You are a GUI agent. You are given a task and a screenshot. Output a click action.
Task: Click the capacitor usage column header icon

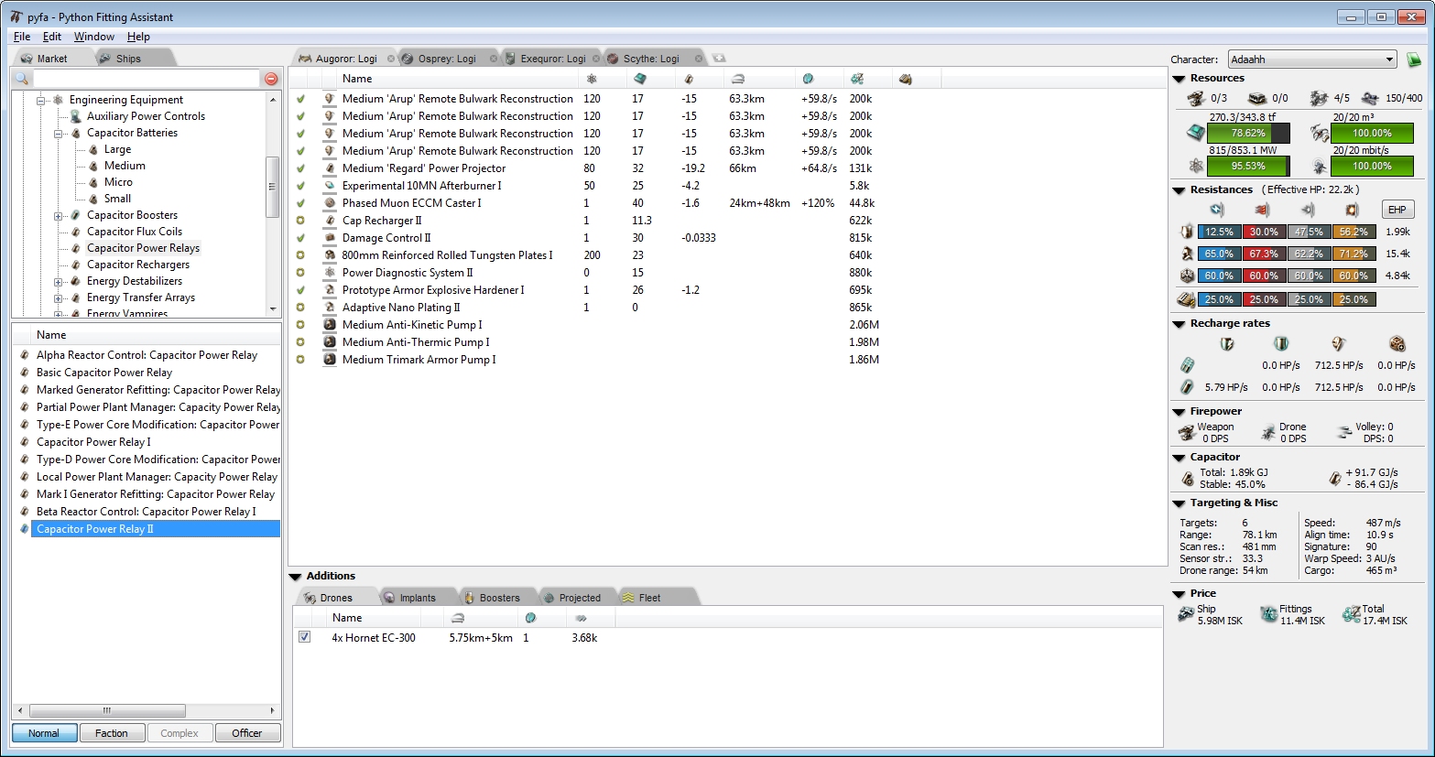coord(689,79)
